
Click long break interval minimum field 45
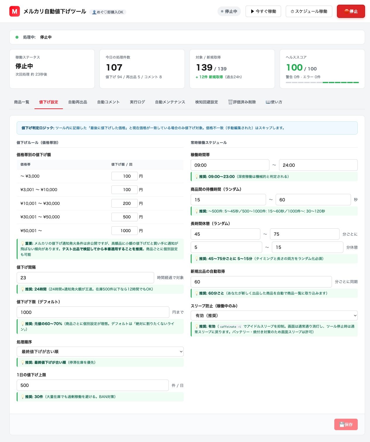click(226, 234)
